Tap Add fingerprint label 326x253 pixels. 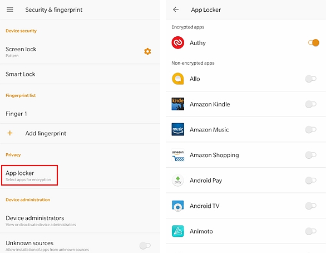coord(46,133)
